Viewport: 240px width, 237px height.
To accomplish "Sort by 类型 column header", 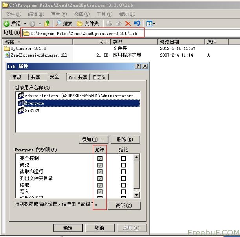I will click(134, 42).
